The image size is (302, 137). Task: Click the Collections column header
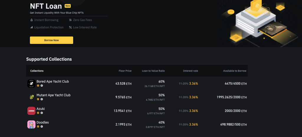pos(37,71)
